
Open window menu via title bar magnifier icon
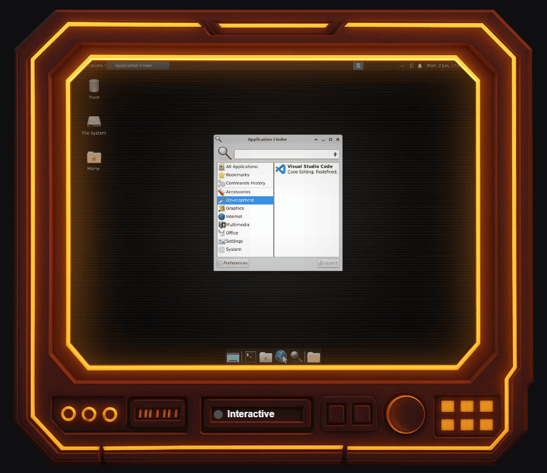click(219, 139)
